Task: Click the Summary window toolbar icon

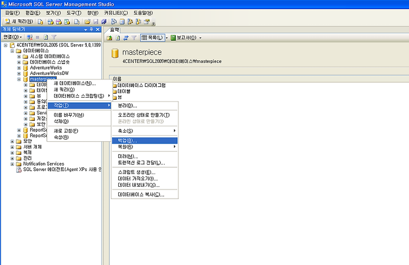Action: click(122, 22)
